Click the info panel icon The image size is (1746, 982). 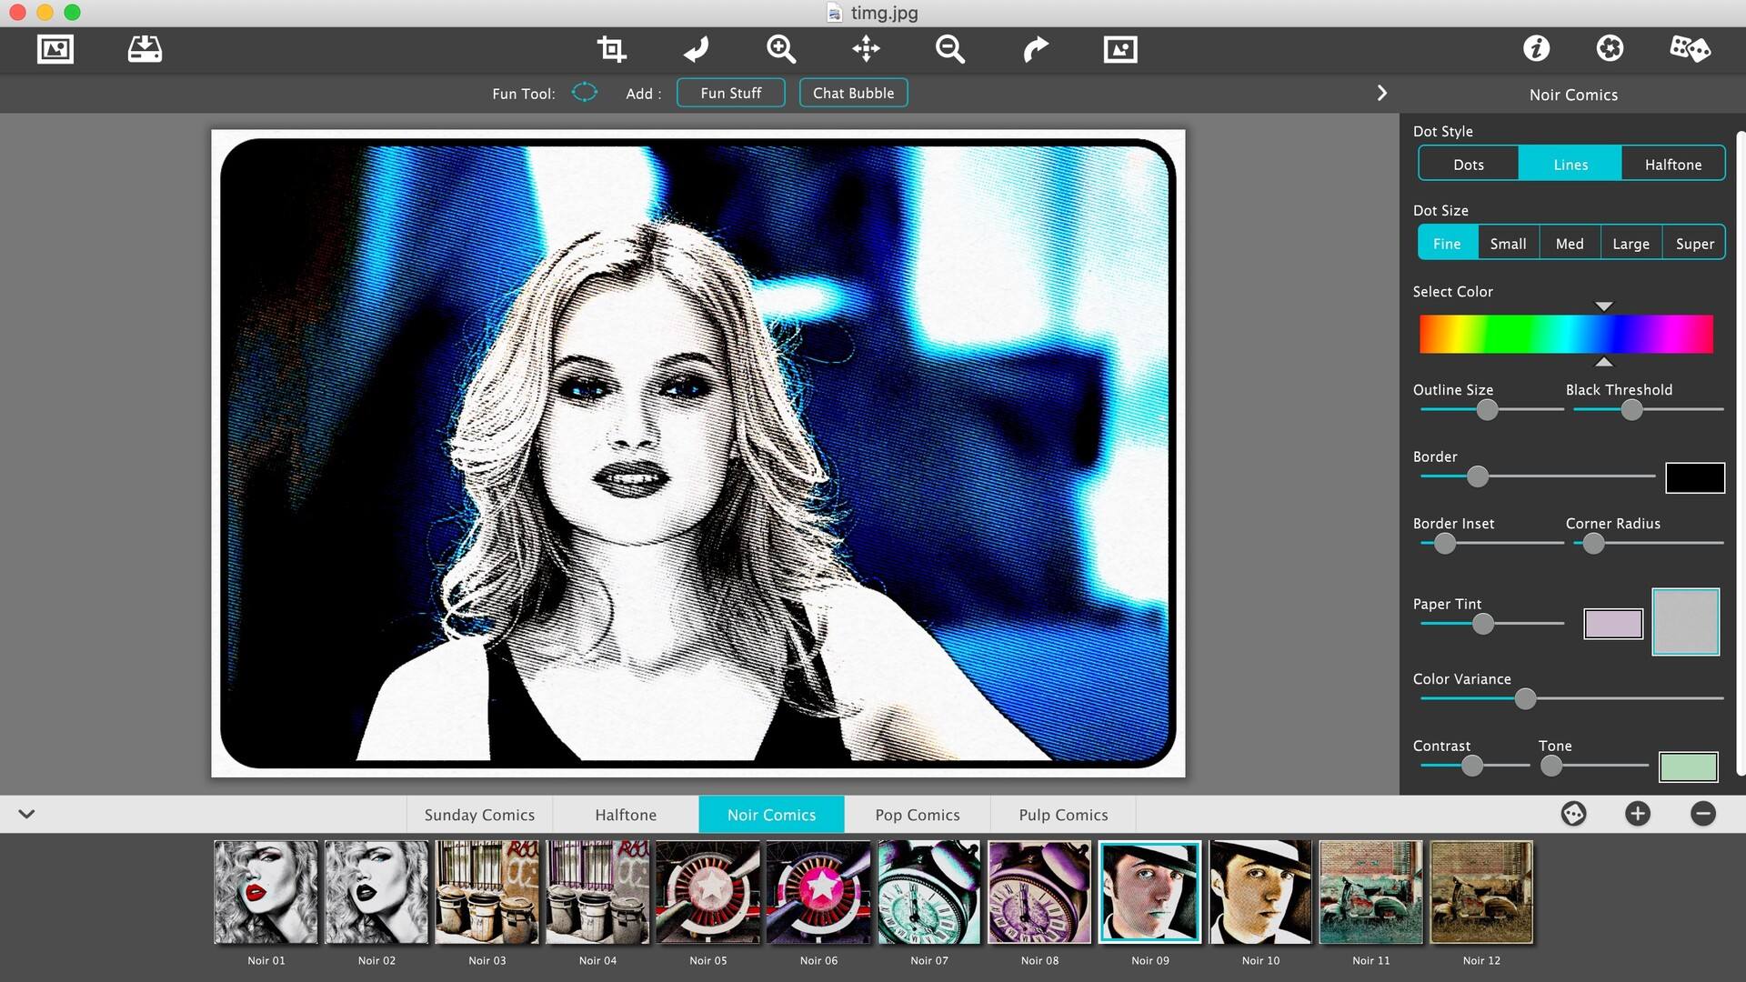tap(1535, 48)
